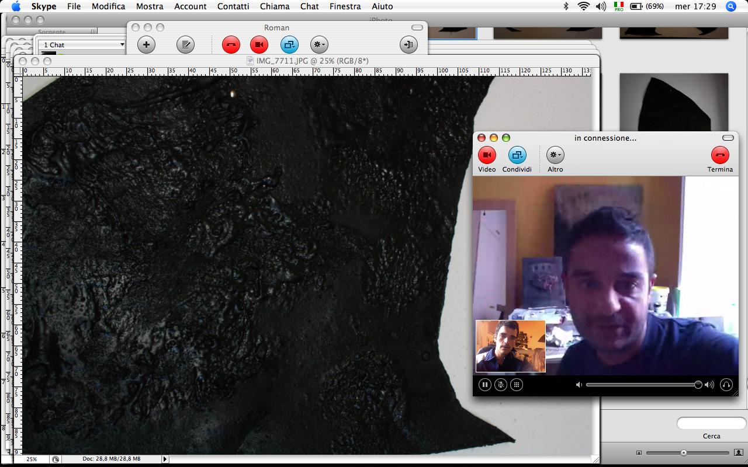The width and height of the screenshot is (748, 467).
Task: Click the headphones audio settings icon
Action: pyautogui.click(x=726, y=385)
